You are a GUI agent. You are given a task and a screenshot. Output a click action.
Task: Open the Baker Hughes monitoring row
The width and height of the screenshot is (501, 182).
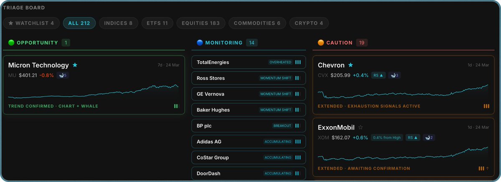click(x=249, y=110)
